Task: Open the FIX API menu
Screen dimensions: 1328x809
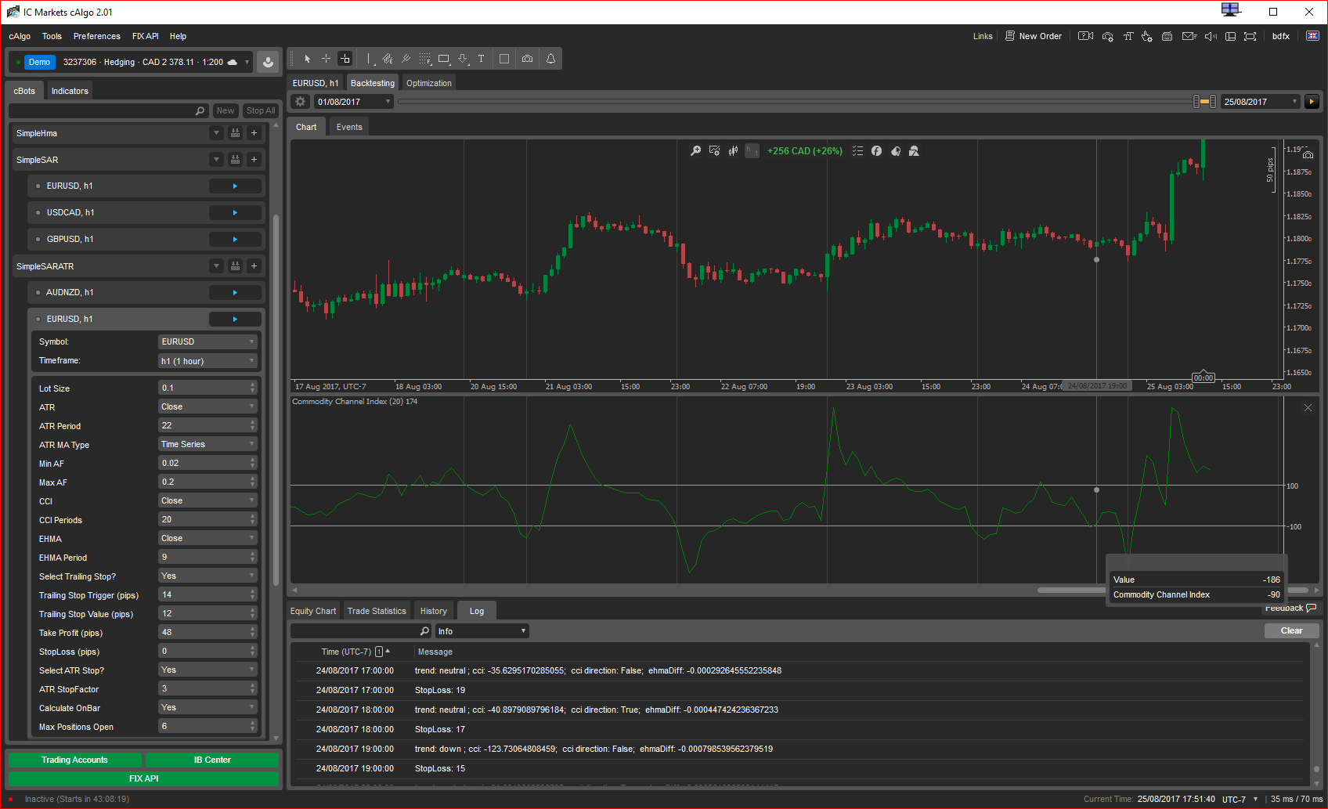Action: tap(145, 36)
